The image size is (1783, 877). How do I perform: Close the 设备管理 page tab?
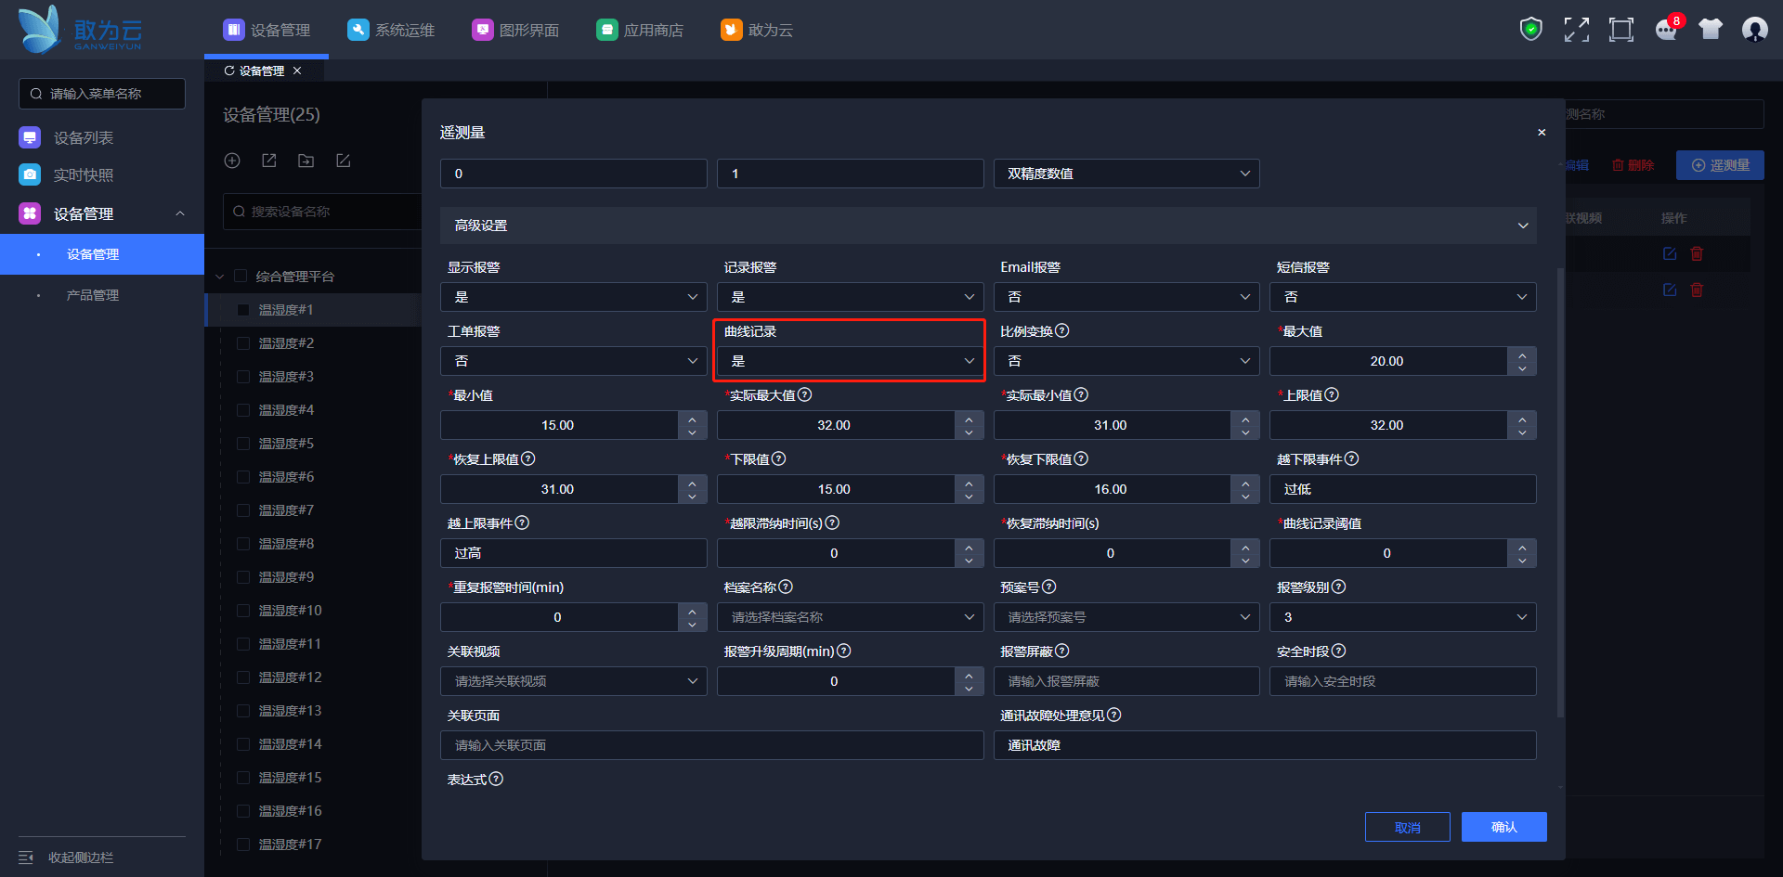[297, 71]
